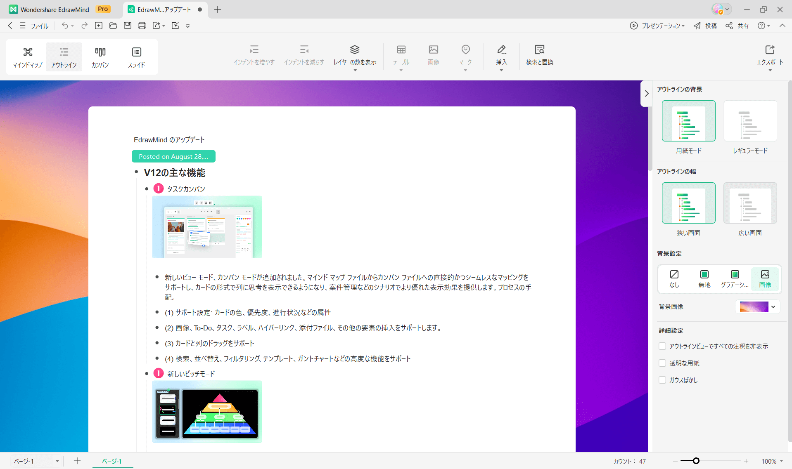Click the Print icon
Screen dimensions: 792x469
pyautogui.click(x=142, y=26)
